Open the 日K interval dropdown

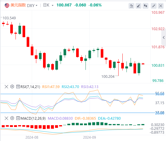coord(48,5)
